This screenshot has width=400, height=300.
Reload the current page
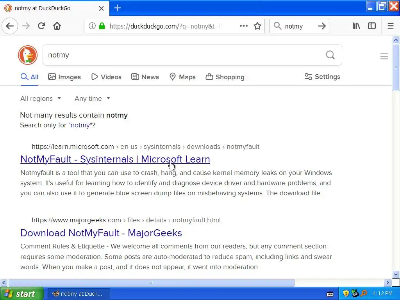(41, 26)
